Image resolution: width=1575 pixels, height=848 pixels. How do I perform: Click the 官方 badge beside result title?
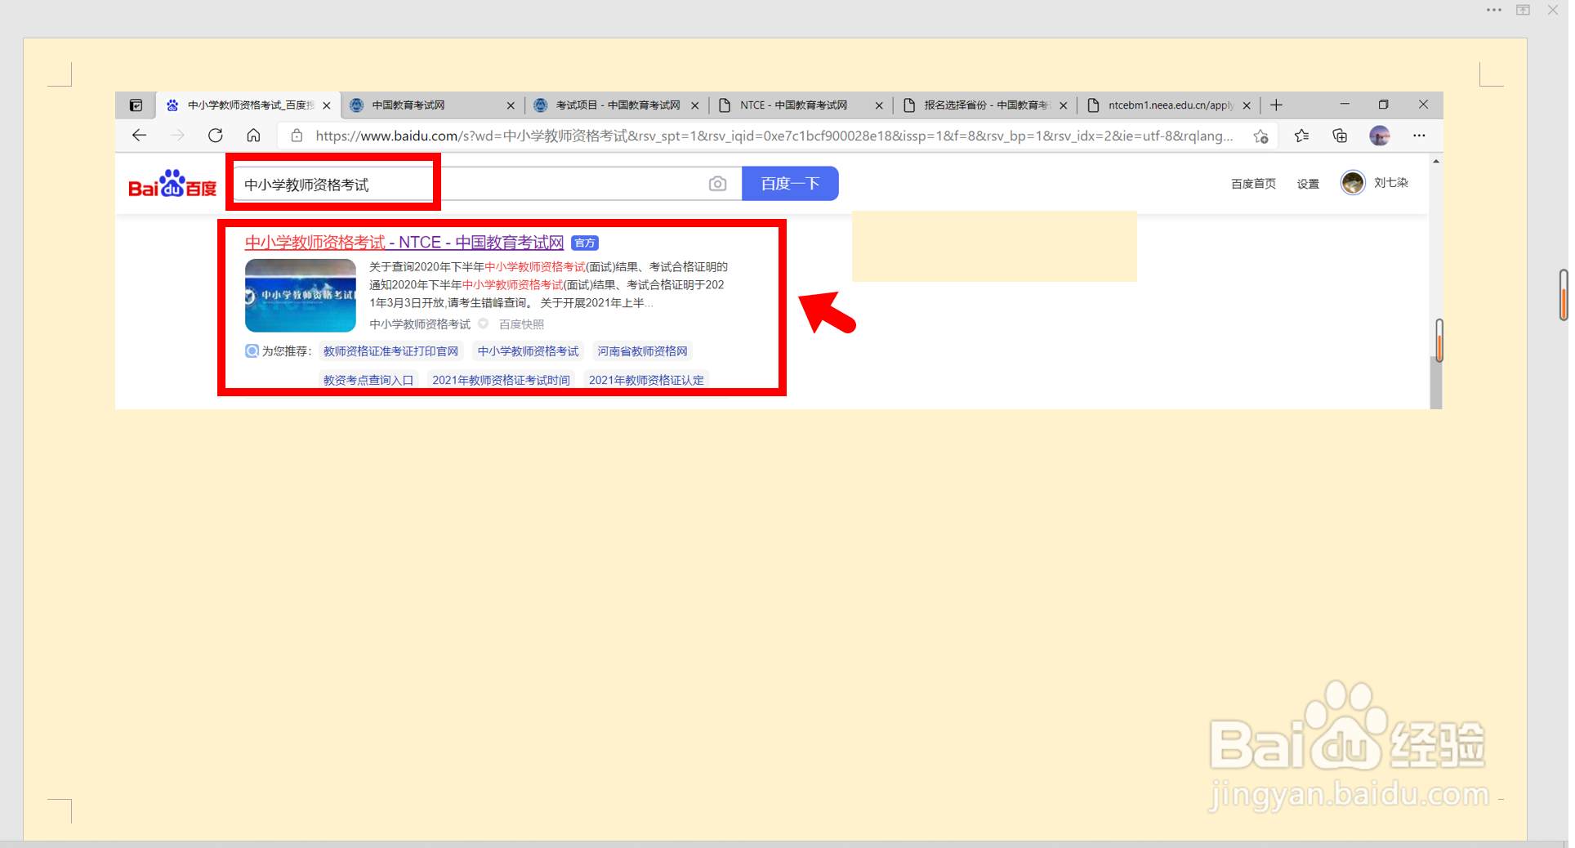coord(585,243)
